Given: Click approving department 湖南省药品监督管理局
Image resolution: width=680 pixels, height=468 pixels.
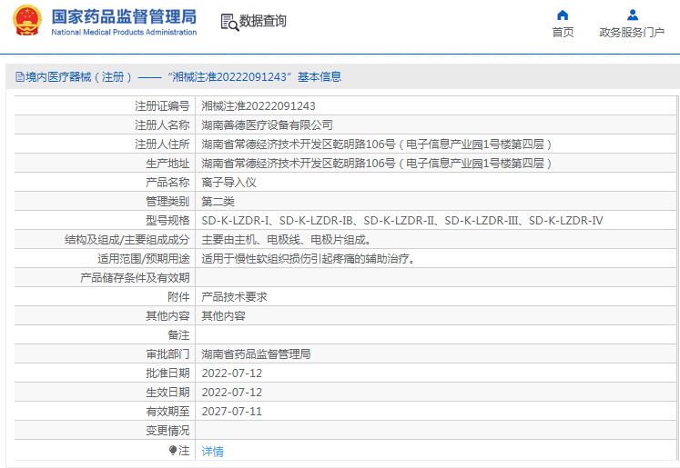Looking at the screenshot, I should (256, 354).
